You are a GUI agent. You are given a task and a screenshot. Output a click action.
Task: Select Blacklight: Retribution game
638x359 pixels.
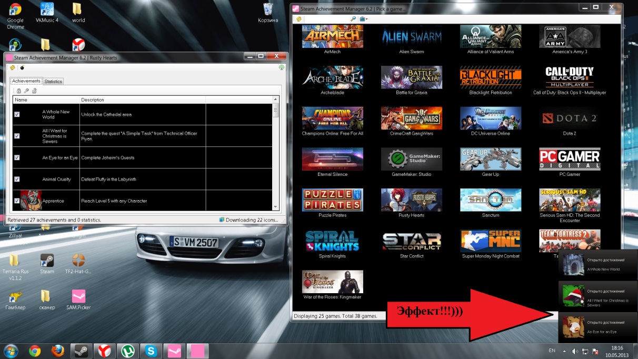tap(490, 77)
